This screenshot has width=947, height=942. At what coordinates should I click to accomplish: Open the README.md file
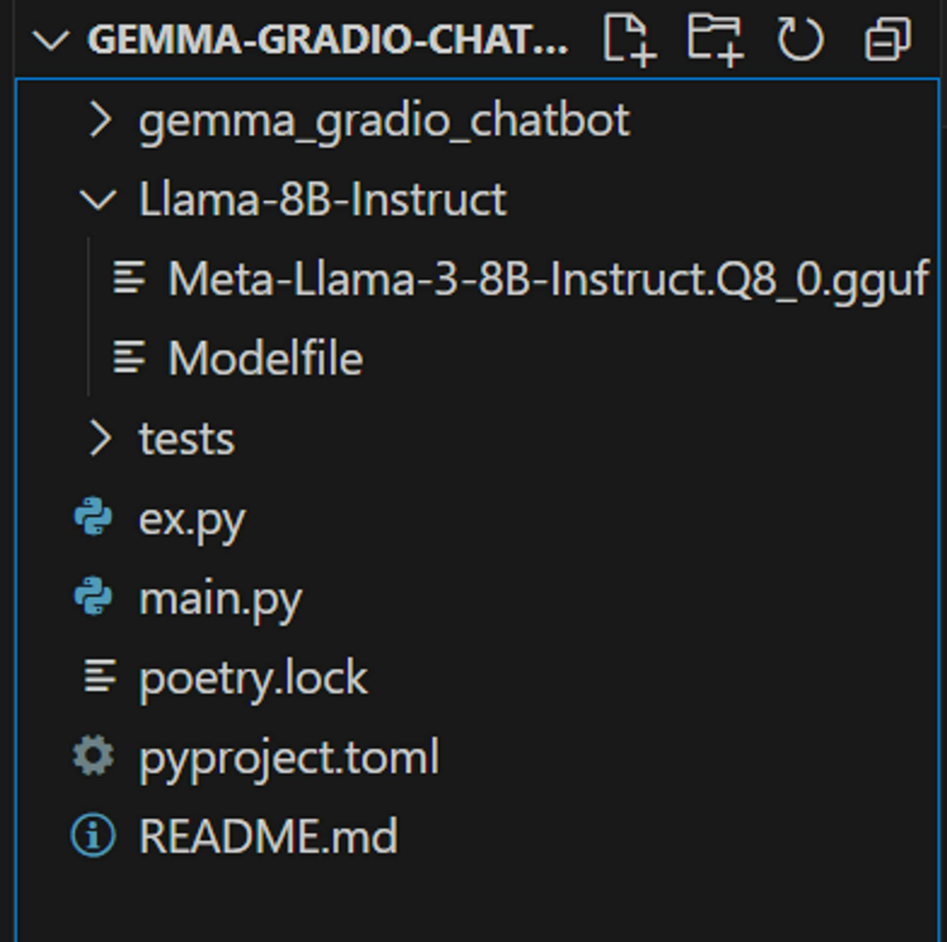[x=268, y=836]
